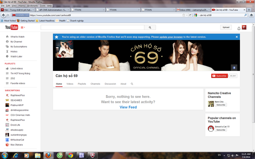The height and width of the screenshot is (159, 255).
Task: Switch to the Discussion tab
Action: coord(110,84)
